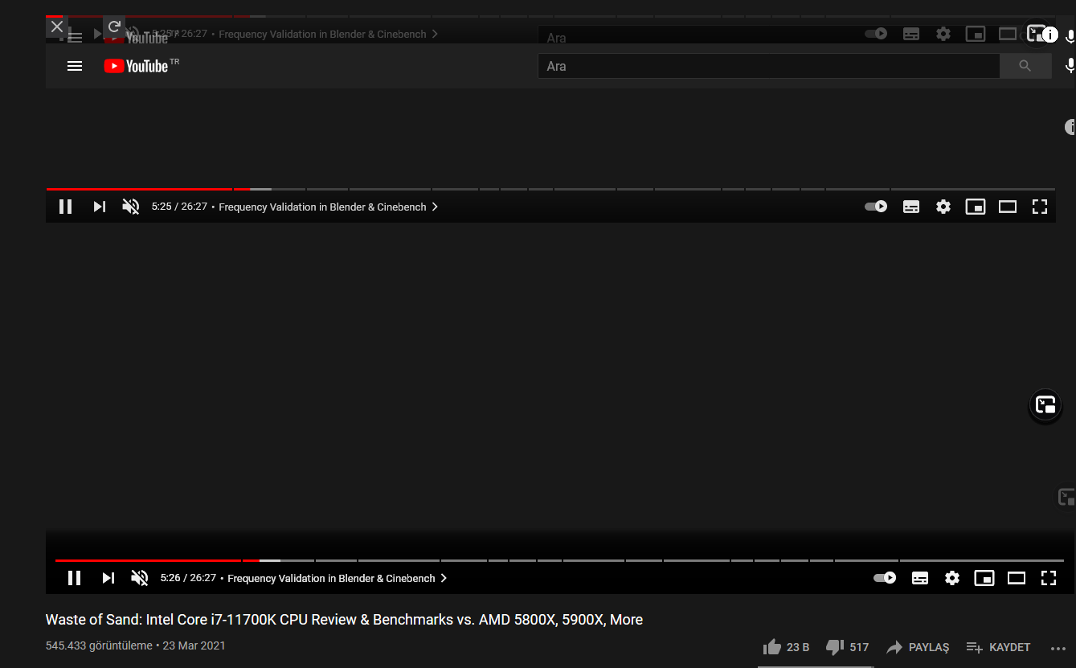1076x668 pixels.
Task: Toggle autoplay in the 5:26 player
Action: 885,578
